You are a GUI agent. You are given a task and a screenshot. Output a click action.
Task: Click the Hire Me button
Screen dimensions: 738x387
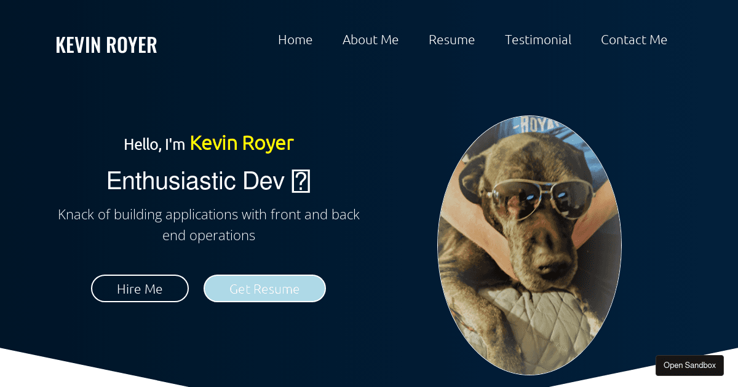click(x=140, y=289)
